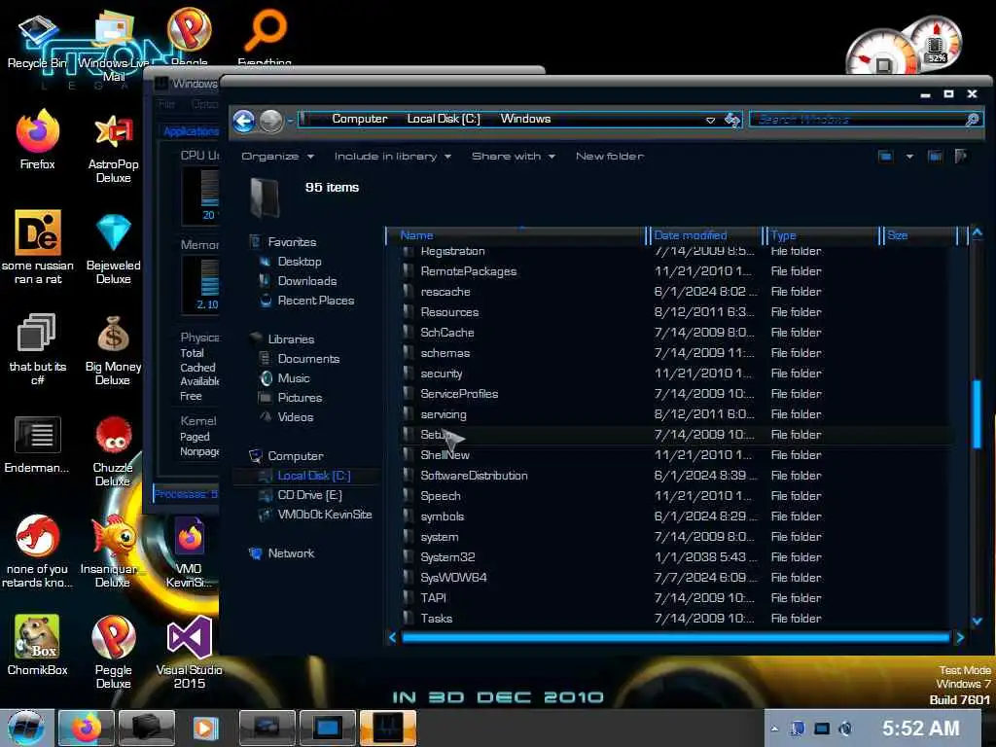Open the Share with dropdown
Image resolution: width=996 pixels, height=747 pixels.
pos(514,157)
